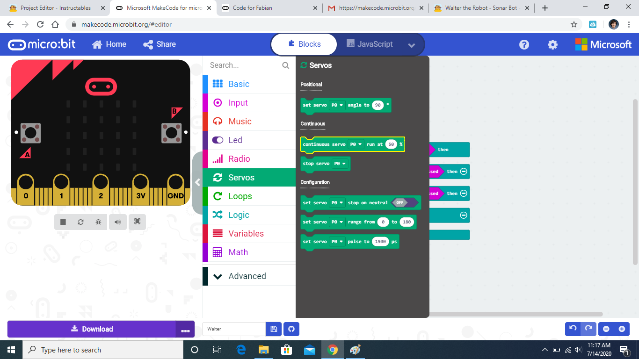
Task: Open the GitHub repository button
Action: pos(291,329)
